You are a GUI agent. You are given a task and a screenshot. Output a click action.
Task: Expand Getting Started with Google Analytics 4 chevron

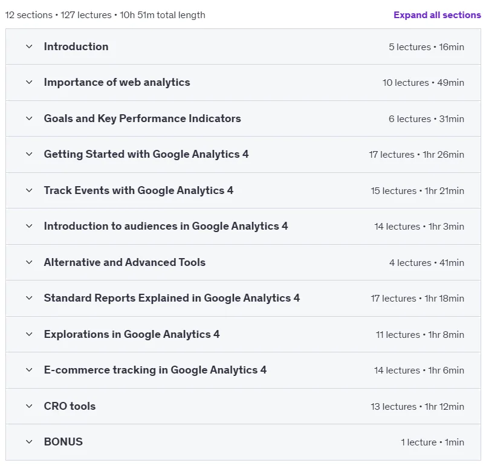[x=29, y=154]
